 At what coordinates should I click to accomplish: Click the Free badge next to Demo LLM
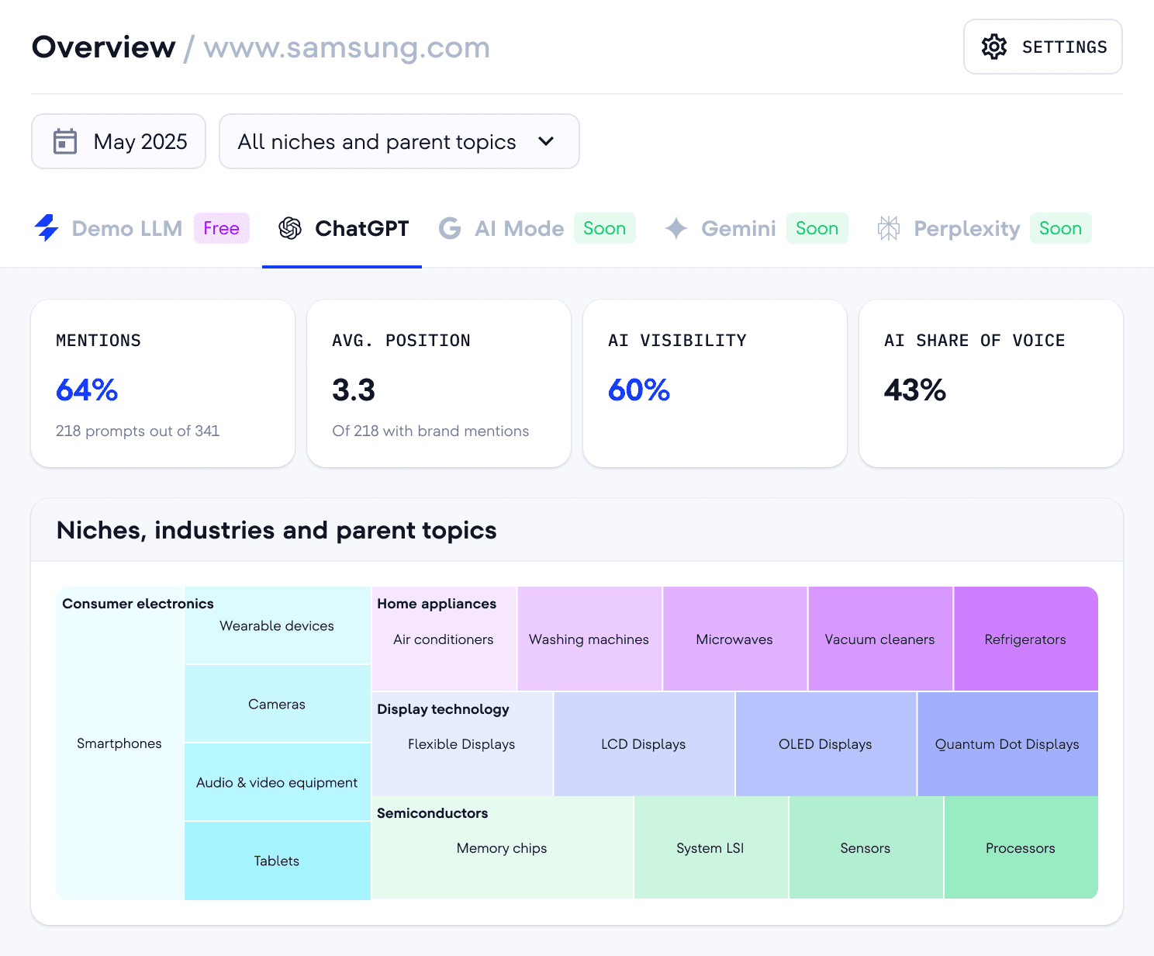coord(221,228)
